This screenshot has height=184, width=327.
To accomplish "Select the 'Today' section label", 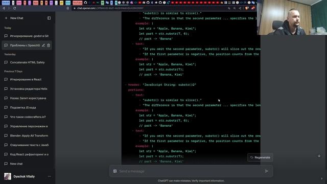I will [8, 28].
